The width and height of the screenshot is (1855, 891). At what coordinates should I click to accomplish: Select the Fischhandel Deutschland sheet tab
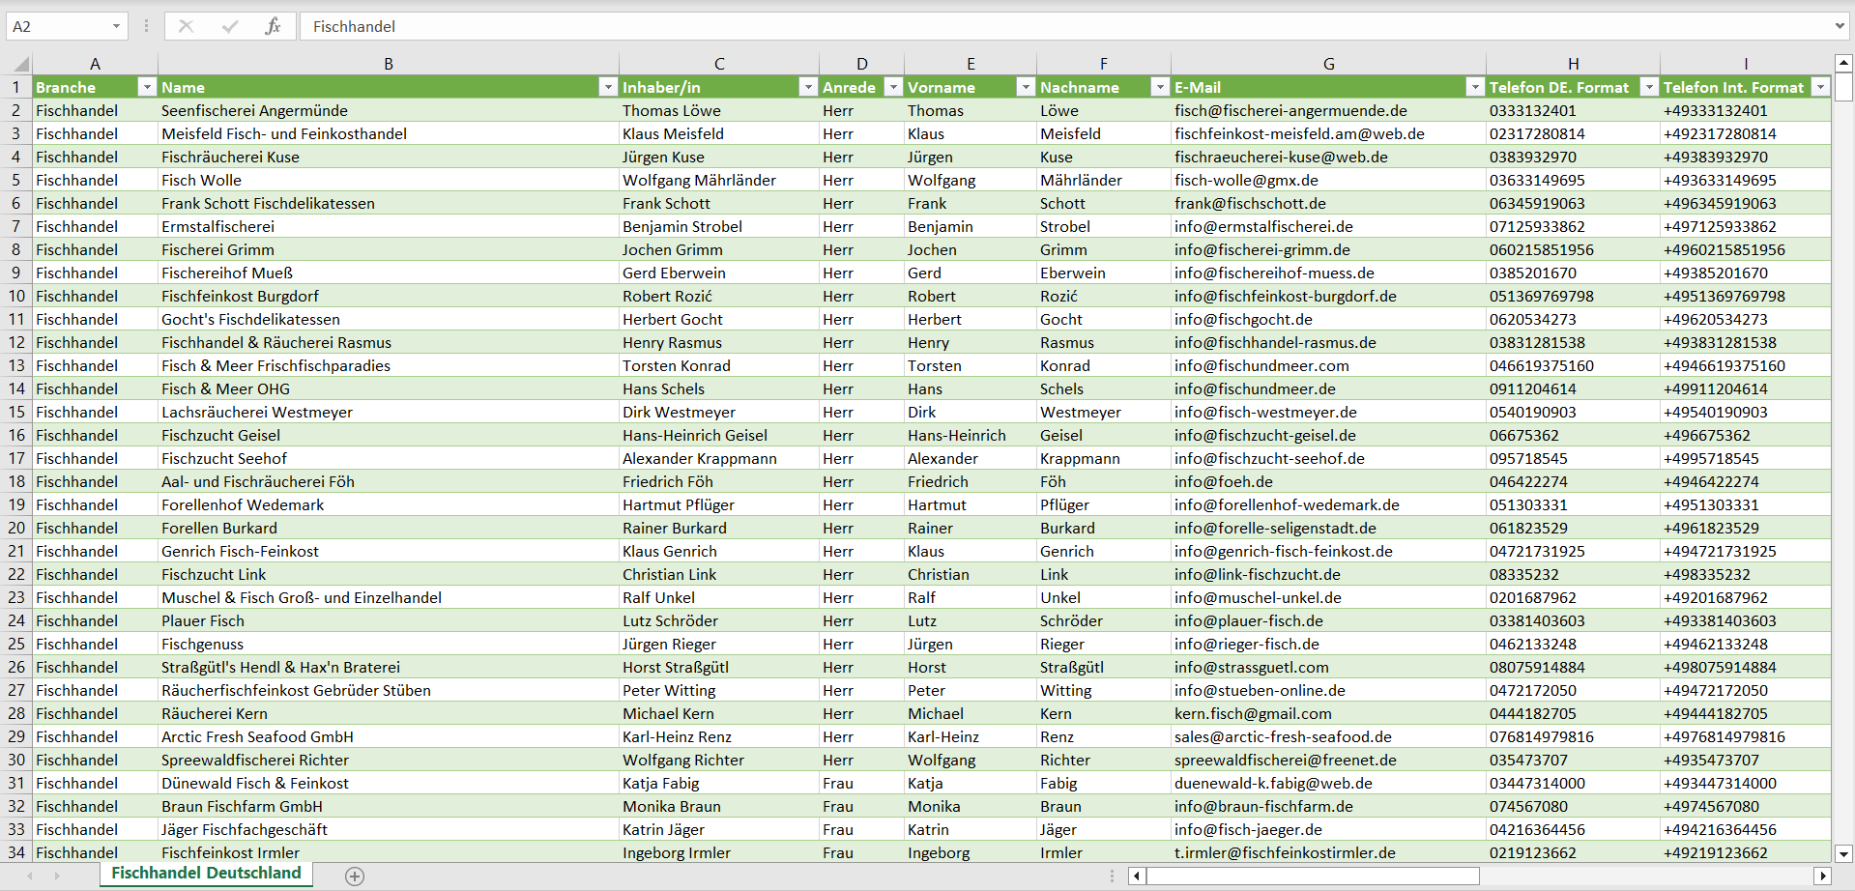206,874
